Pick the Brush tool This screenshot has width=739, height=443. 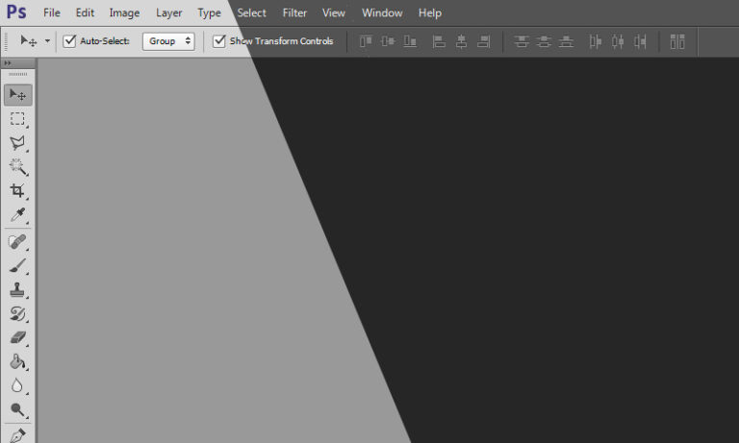click(x=17, y=266)
